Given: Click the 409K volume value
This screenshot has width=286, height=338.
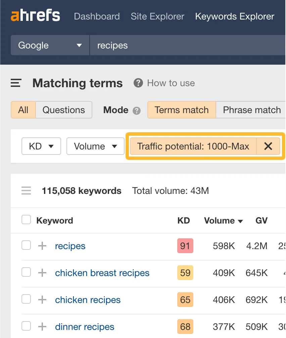Looking at the screenshot, I should pyautogui.click(x=224, y=273).
